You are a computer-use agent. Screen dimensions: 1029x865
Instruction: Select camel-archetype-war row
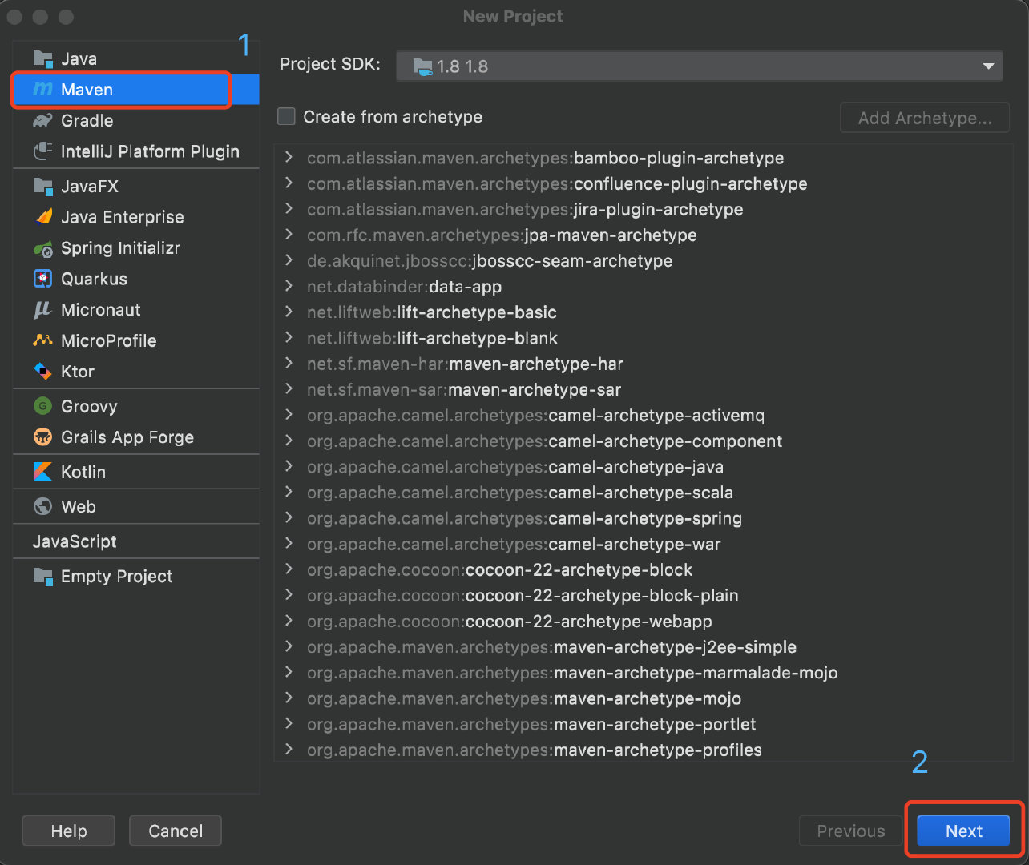643,544
